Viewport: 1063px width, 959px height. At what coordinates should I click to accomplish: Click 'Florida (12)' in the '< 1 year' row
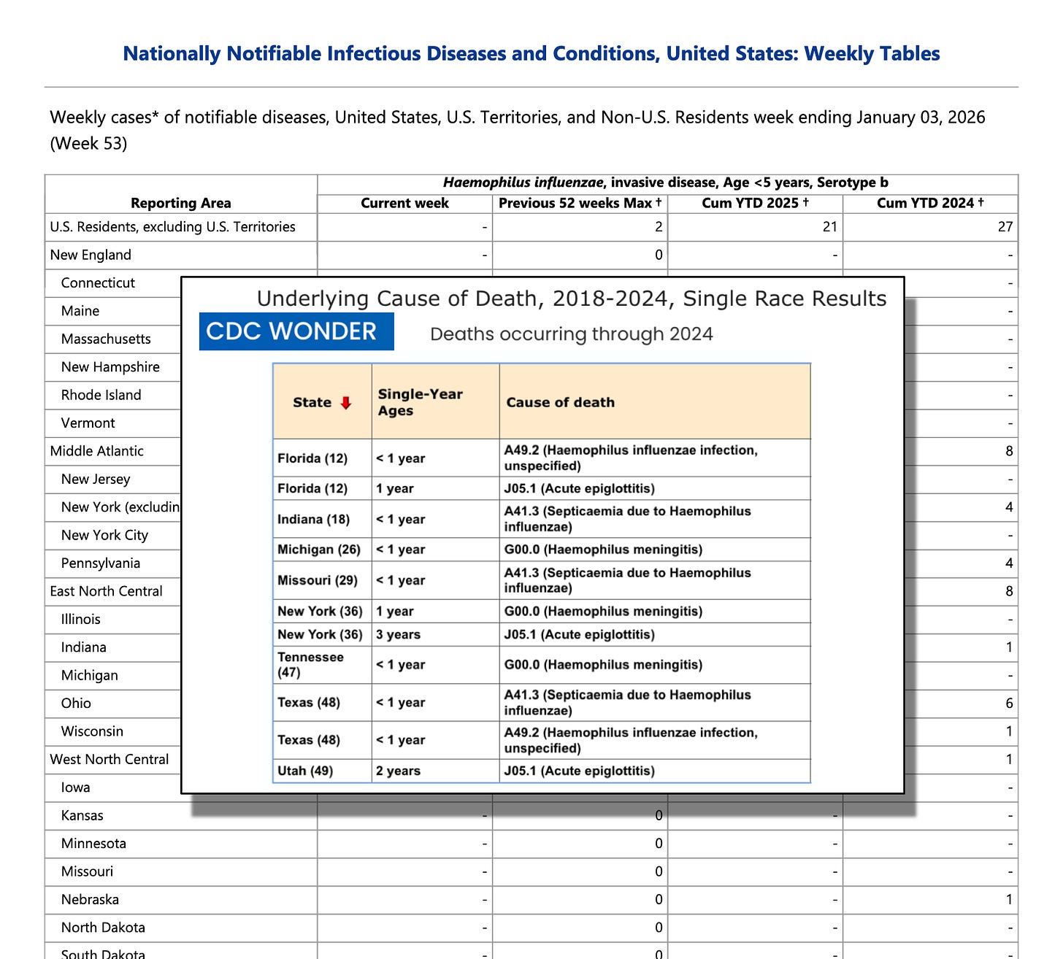point(312,458)
